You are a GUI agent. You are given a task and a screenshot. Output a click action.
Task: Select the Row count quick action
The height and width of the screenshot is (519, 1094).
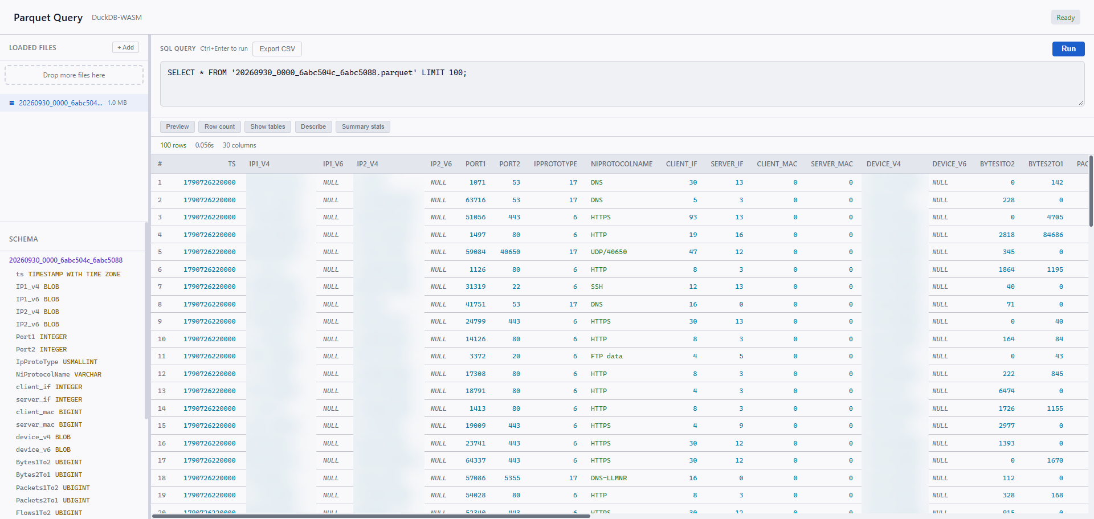coord(219,126)
